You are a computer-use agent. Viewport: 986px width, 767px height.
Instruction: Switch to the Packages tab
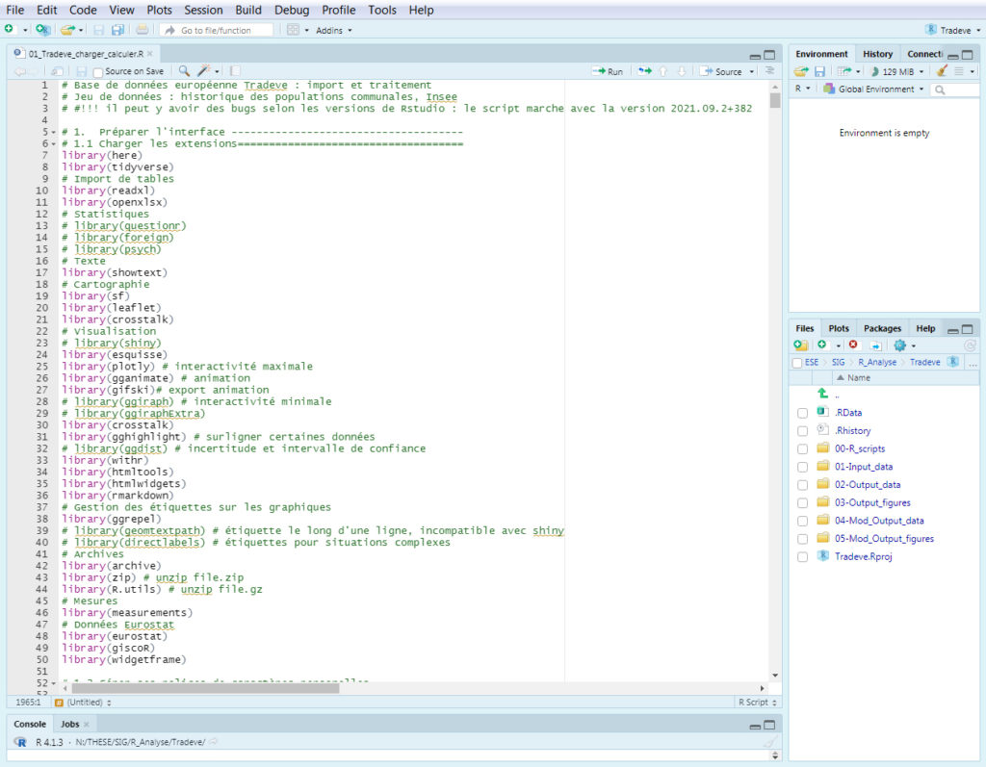coord(882,328)
